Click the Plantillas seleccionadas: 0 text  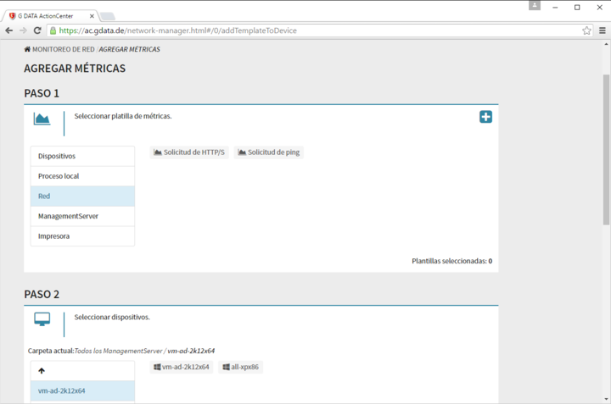pyautogui.click(x=452, y=261)
